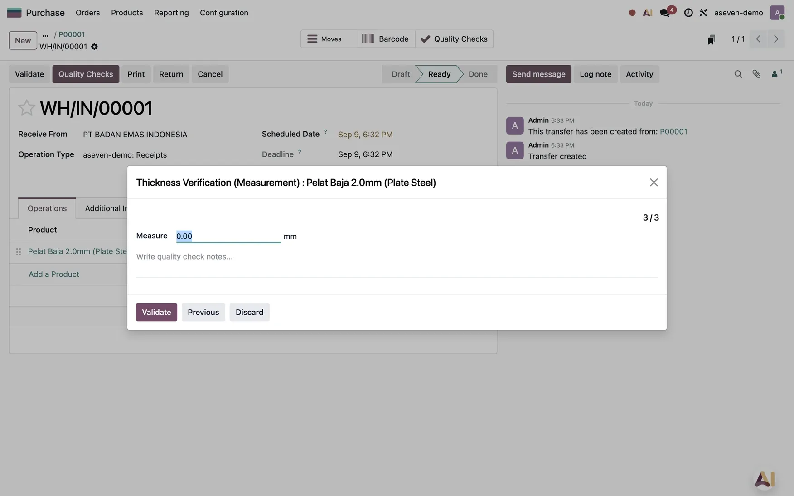
Task: Open Barcode smart button
Action: pyautogui.click(x=386, y=39)
